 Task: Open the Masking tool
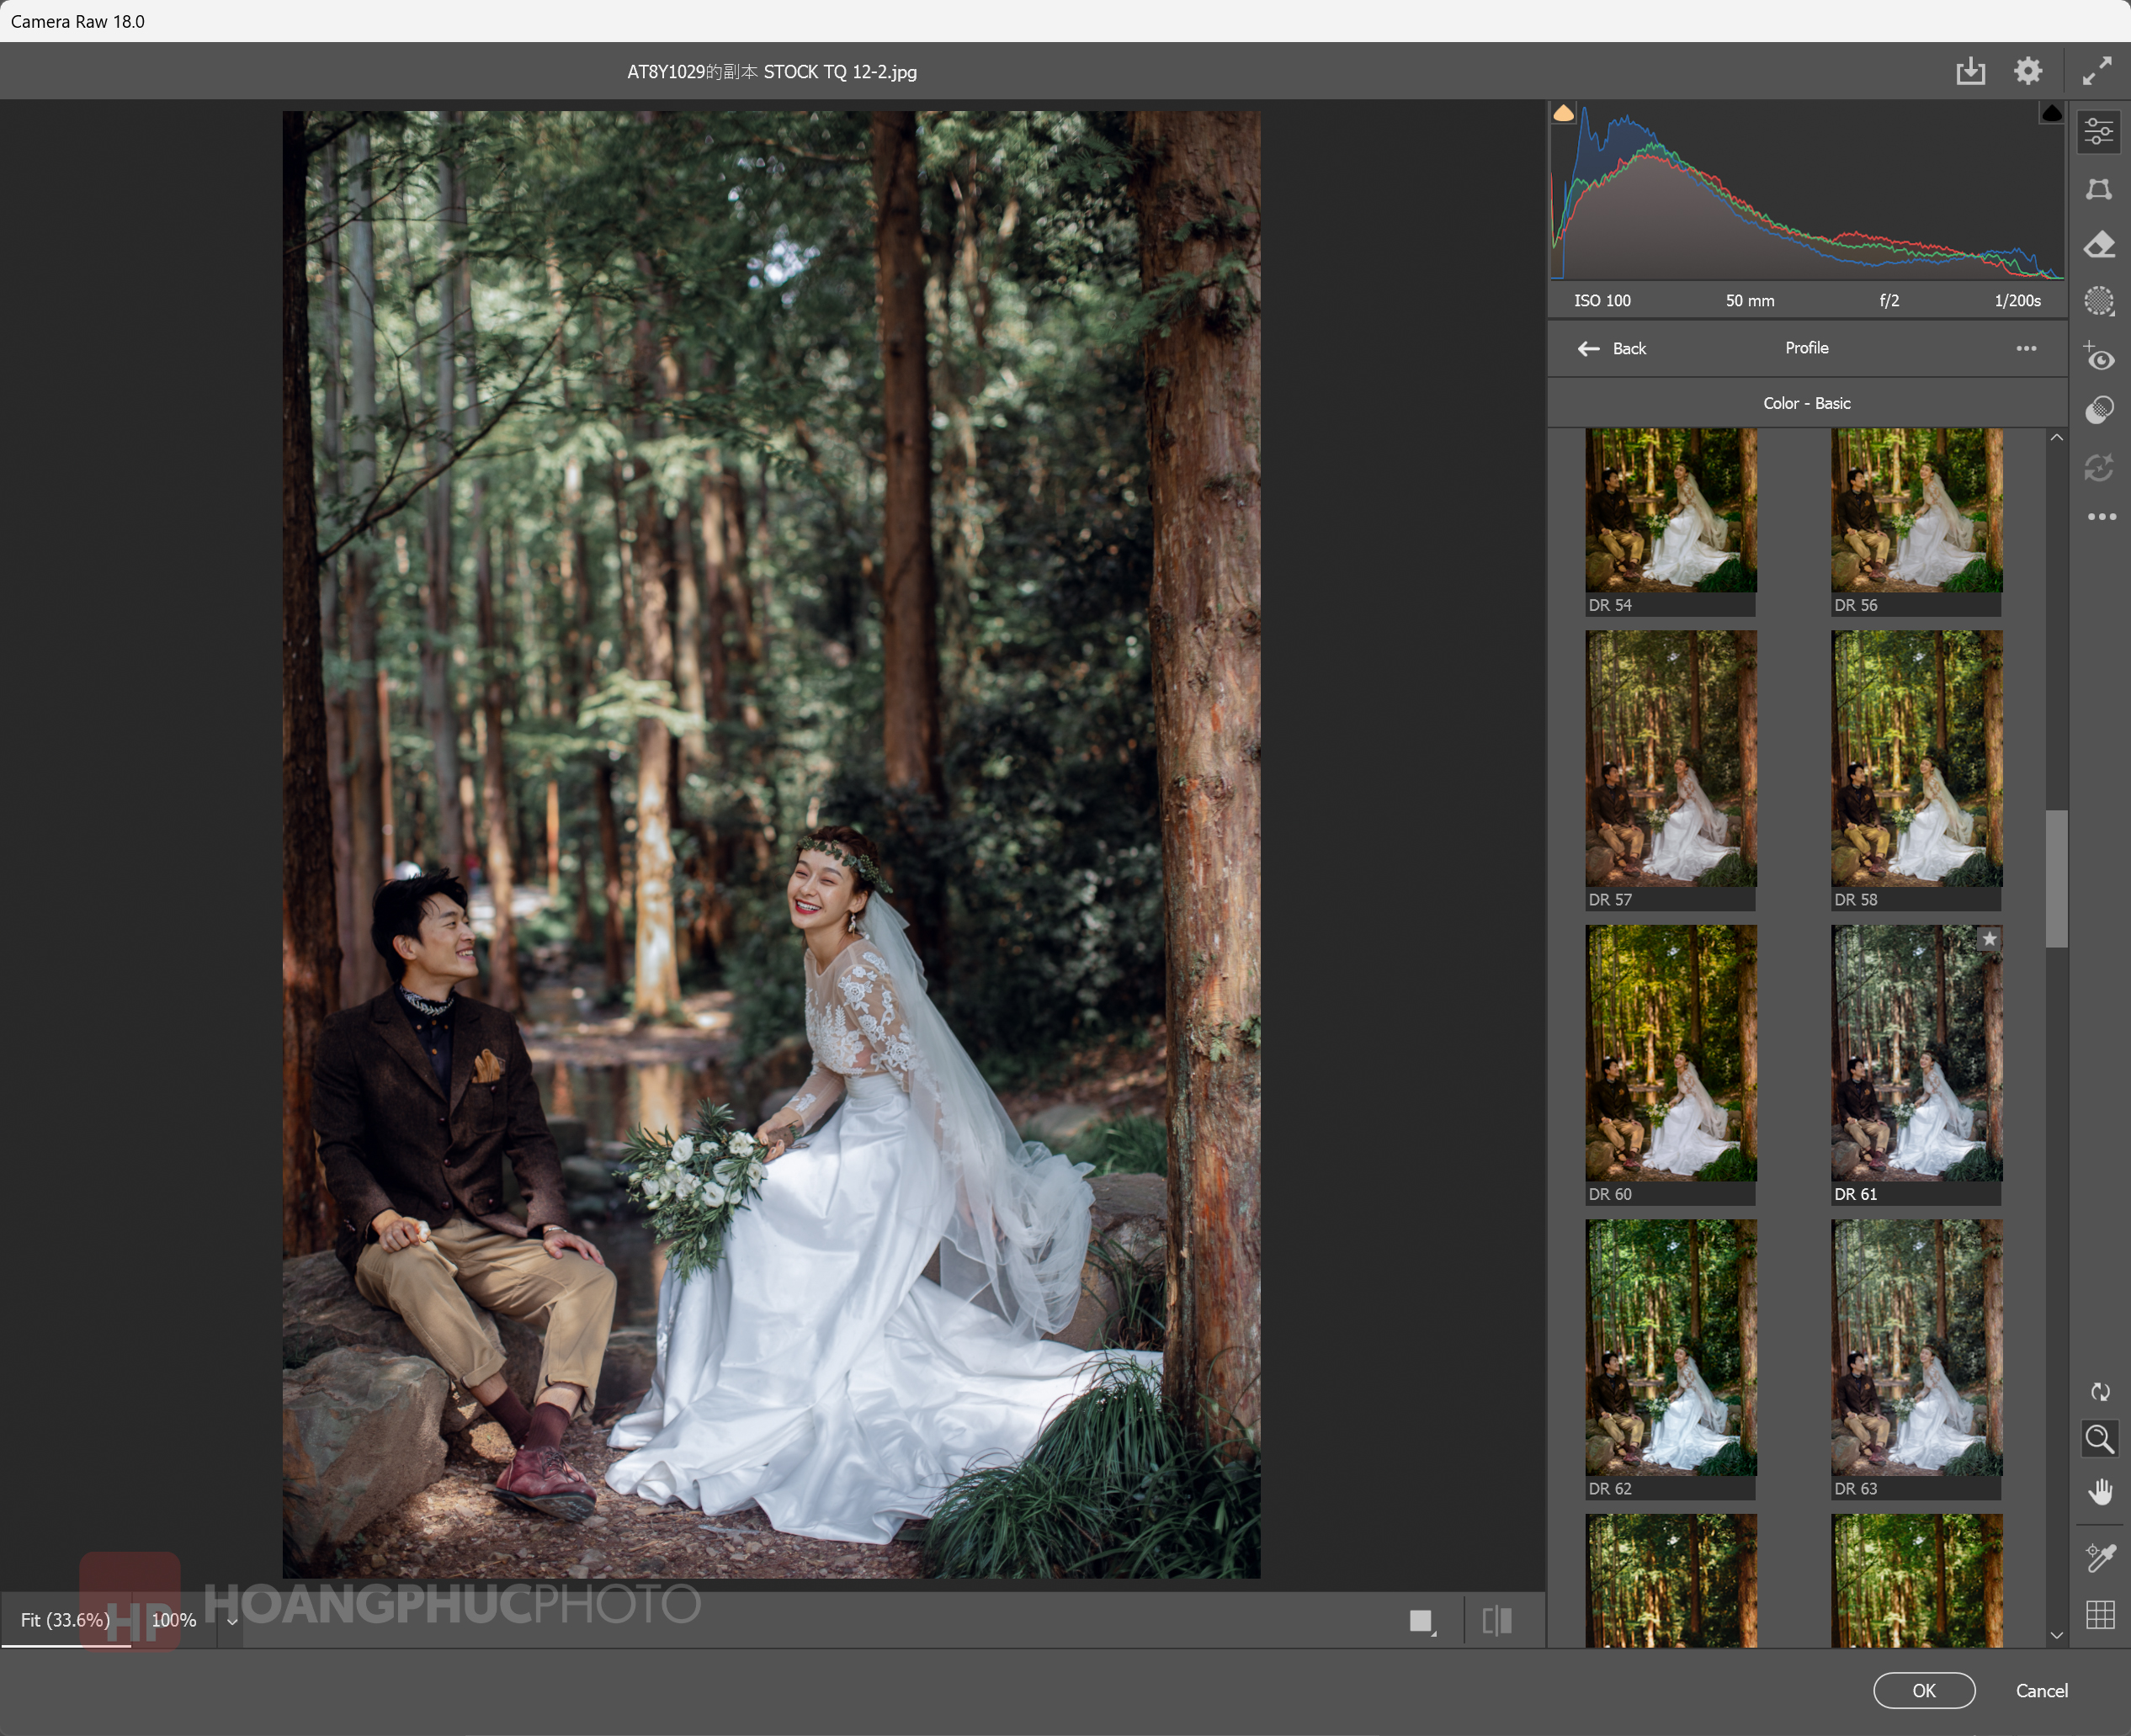(x=2099, y=301)
